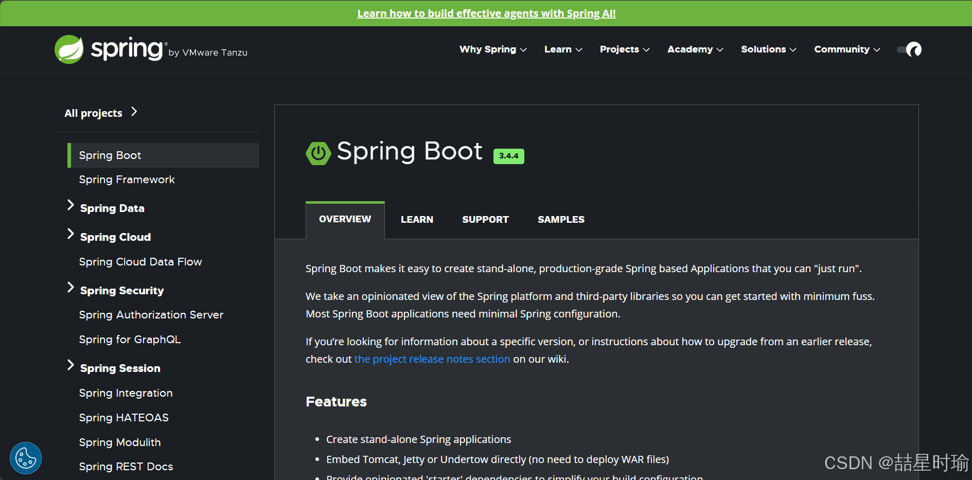Open Spring for GraphQL project
972x480 pixels.
[130, 340]
